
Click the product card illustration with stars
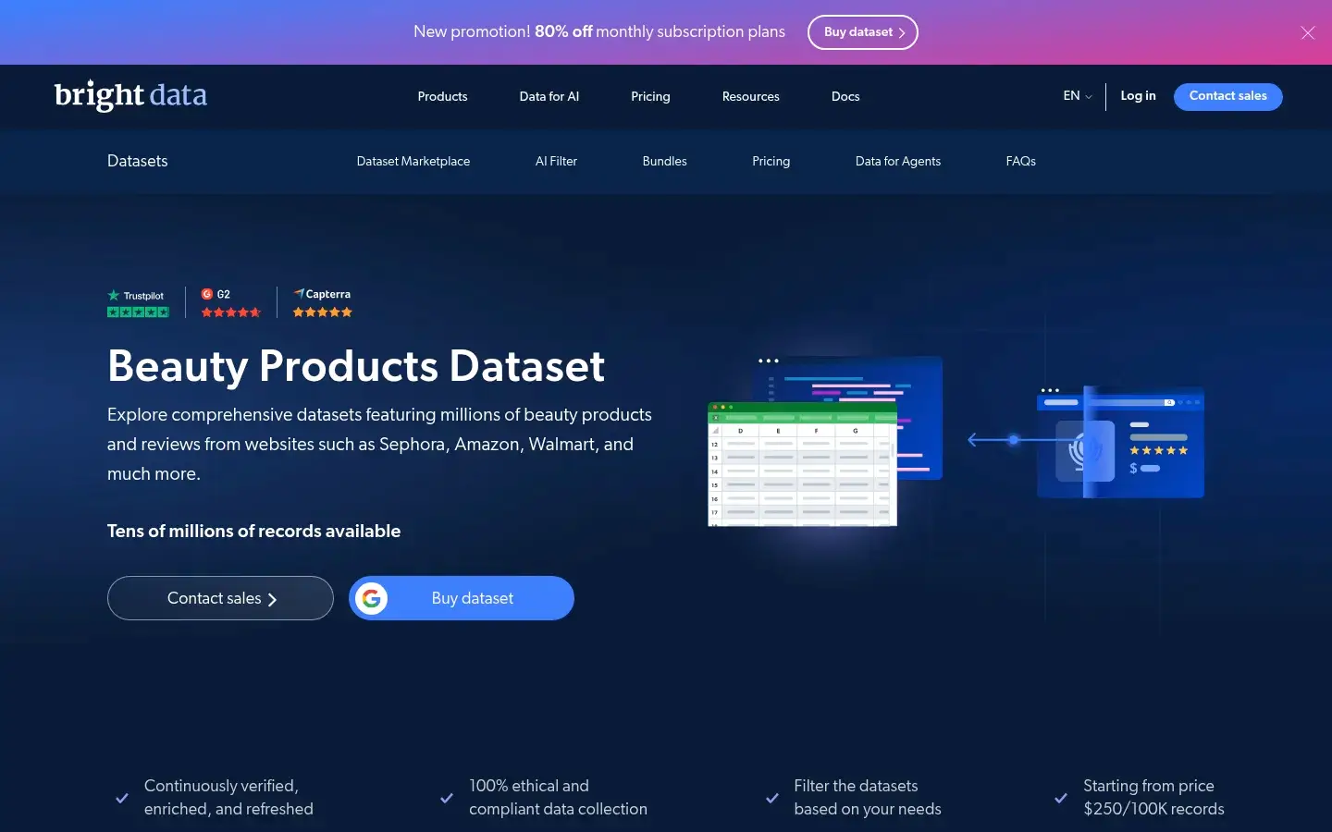tap(1121, 442)
